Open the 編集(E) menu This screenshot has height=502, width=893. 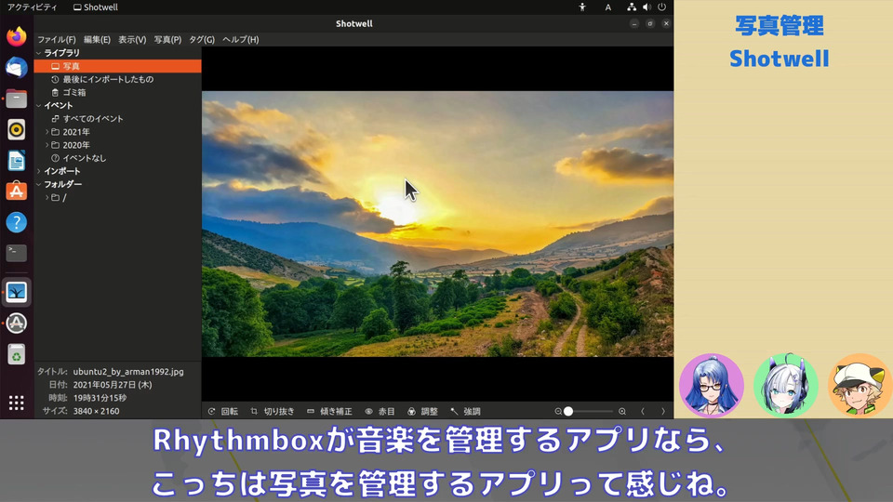(97, 39)
